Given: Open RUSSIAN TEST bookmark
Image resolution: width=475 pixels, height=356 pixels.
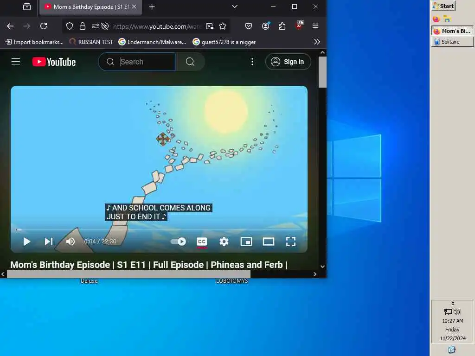Looking at the screenshot, I should click(91, 42).
